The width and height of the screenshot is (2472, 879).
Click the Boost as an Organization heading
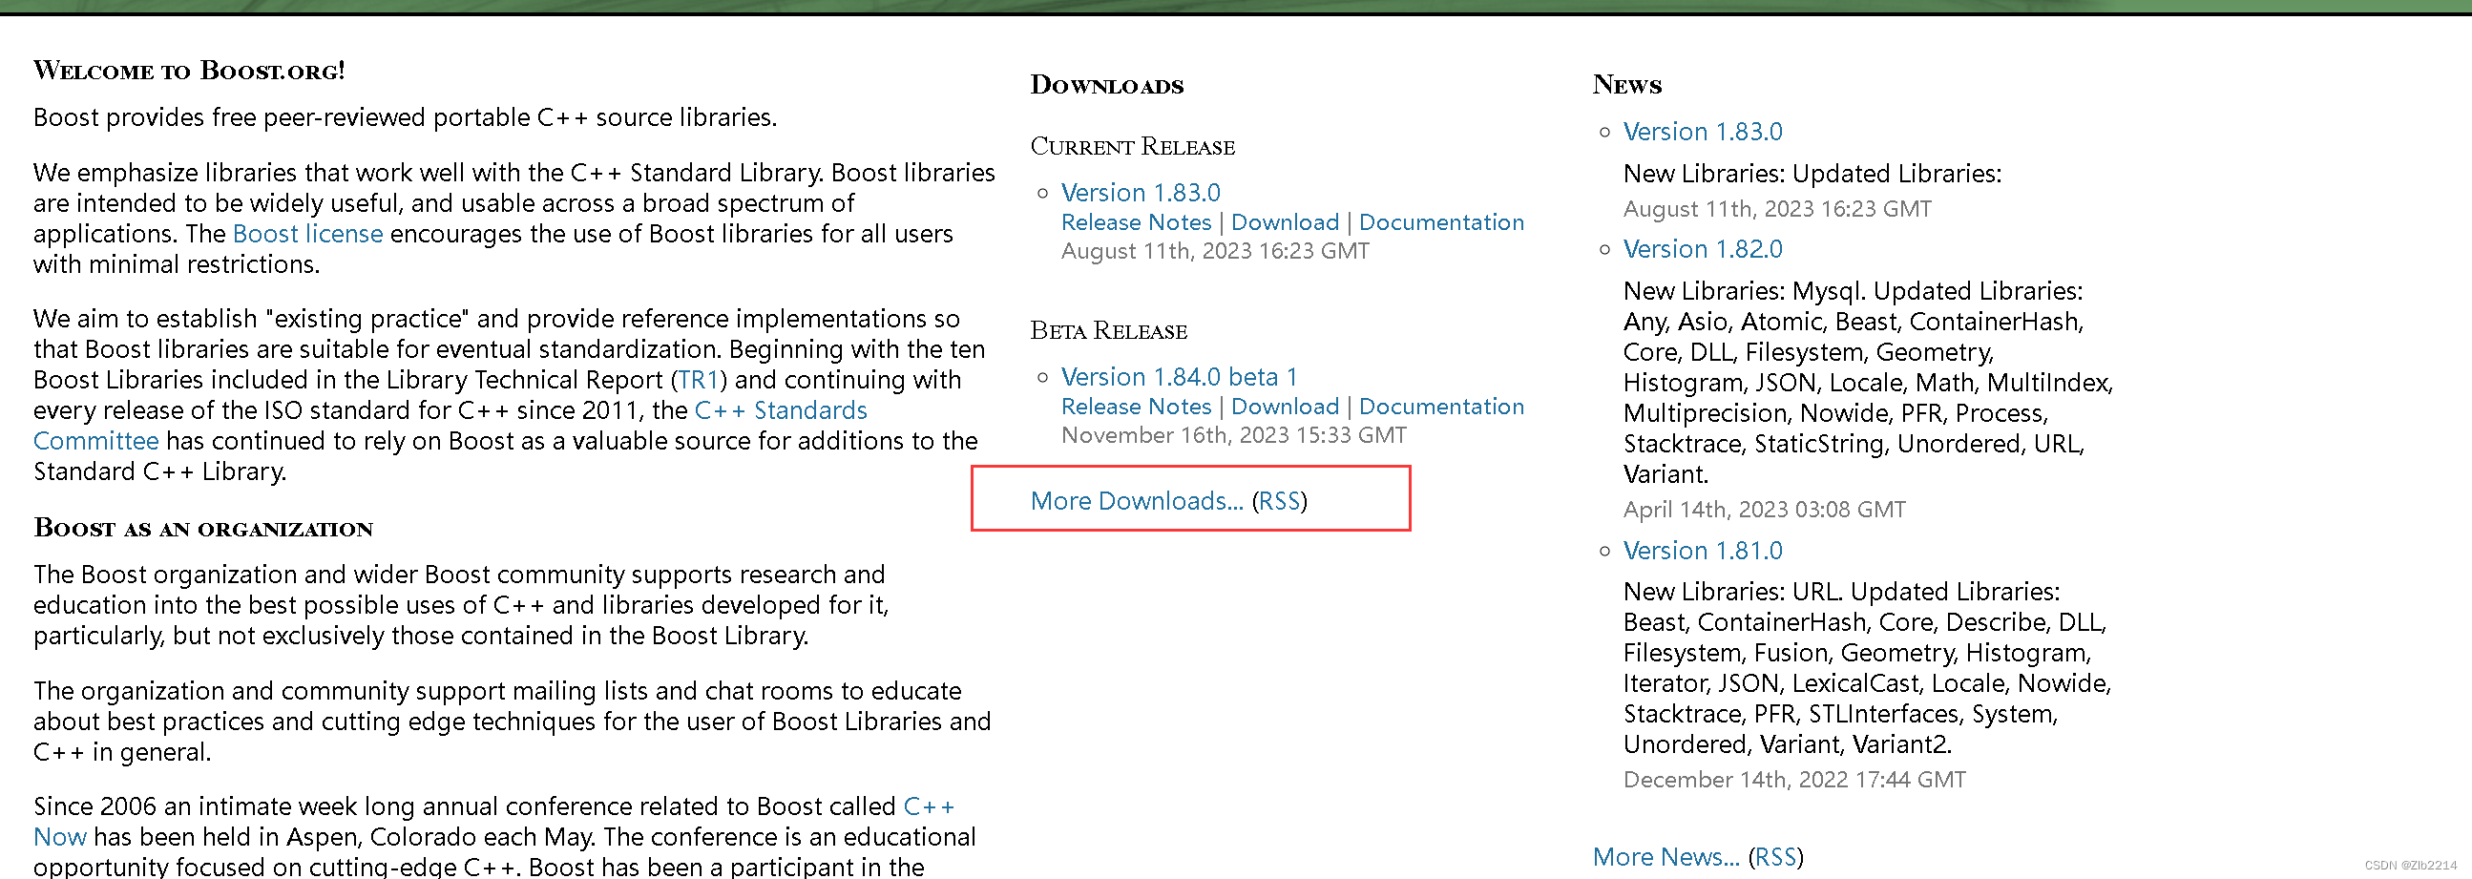[x=202, y=528]
